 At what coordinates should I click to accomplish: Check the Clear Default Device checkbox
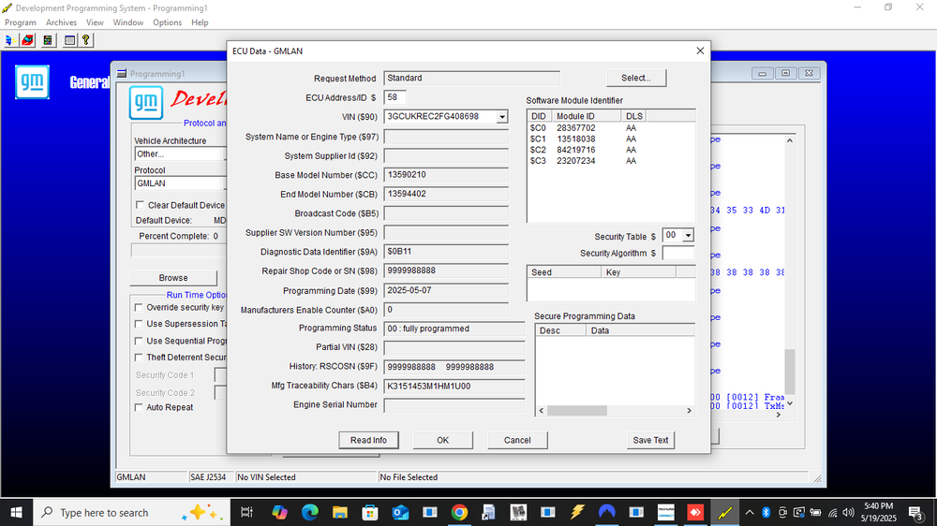140,205
